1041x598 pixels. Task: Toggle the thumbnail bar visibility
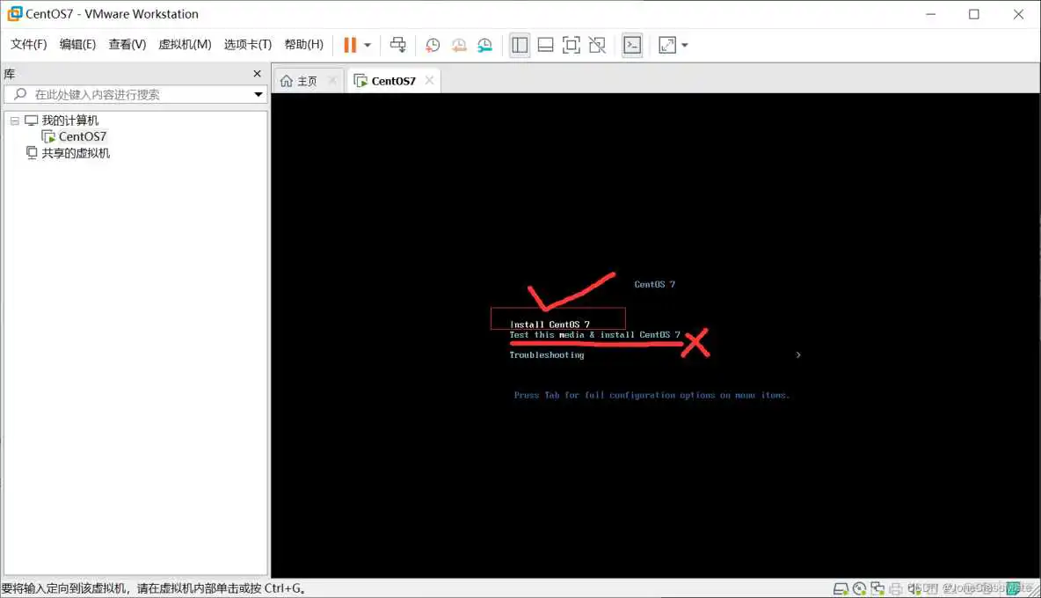(545, 44)
